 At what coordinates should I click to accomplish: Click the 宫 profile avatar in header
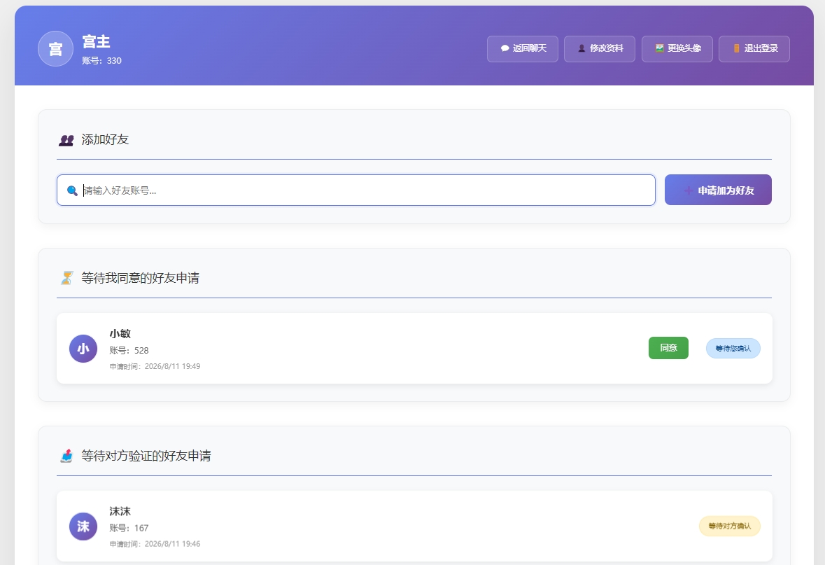pos(55,49)
